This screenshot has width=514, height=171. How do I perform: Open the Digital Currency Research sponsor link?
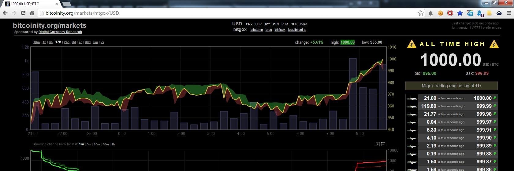(60, 32)
